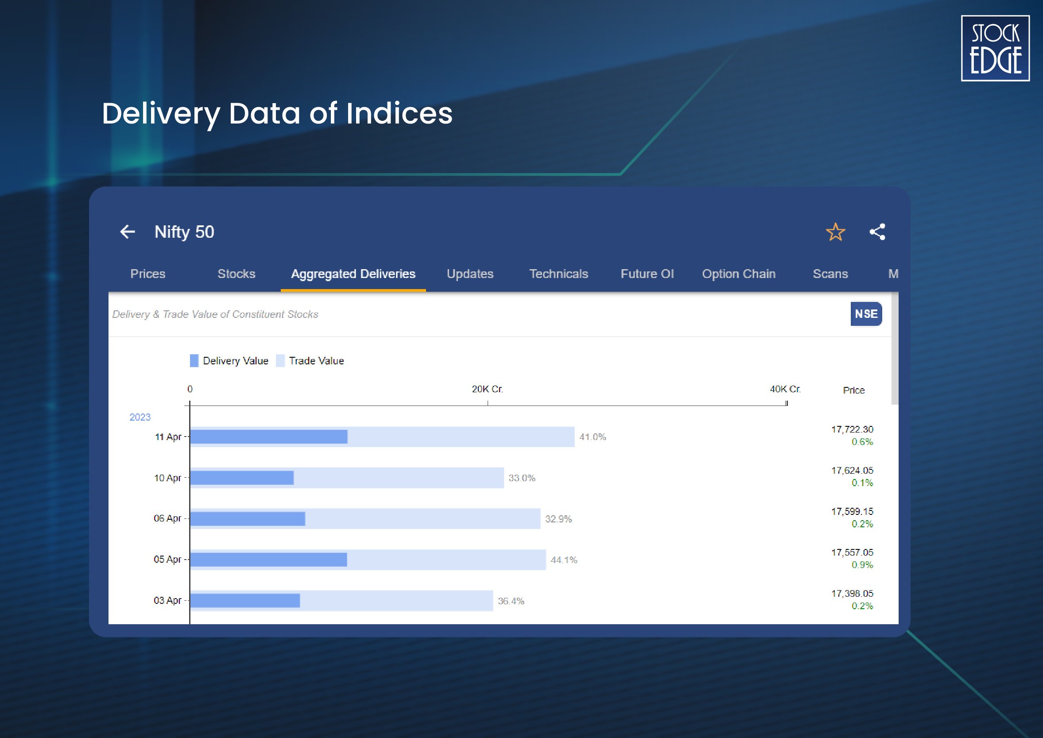
Task: Go to the Updates tab
Action: 469,274
